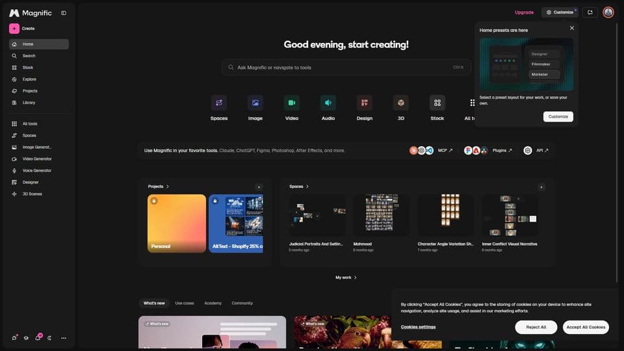
Task: Open Stock in the sidebar
Action: 39,68
